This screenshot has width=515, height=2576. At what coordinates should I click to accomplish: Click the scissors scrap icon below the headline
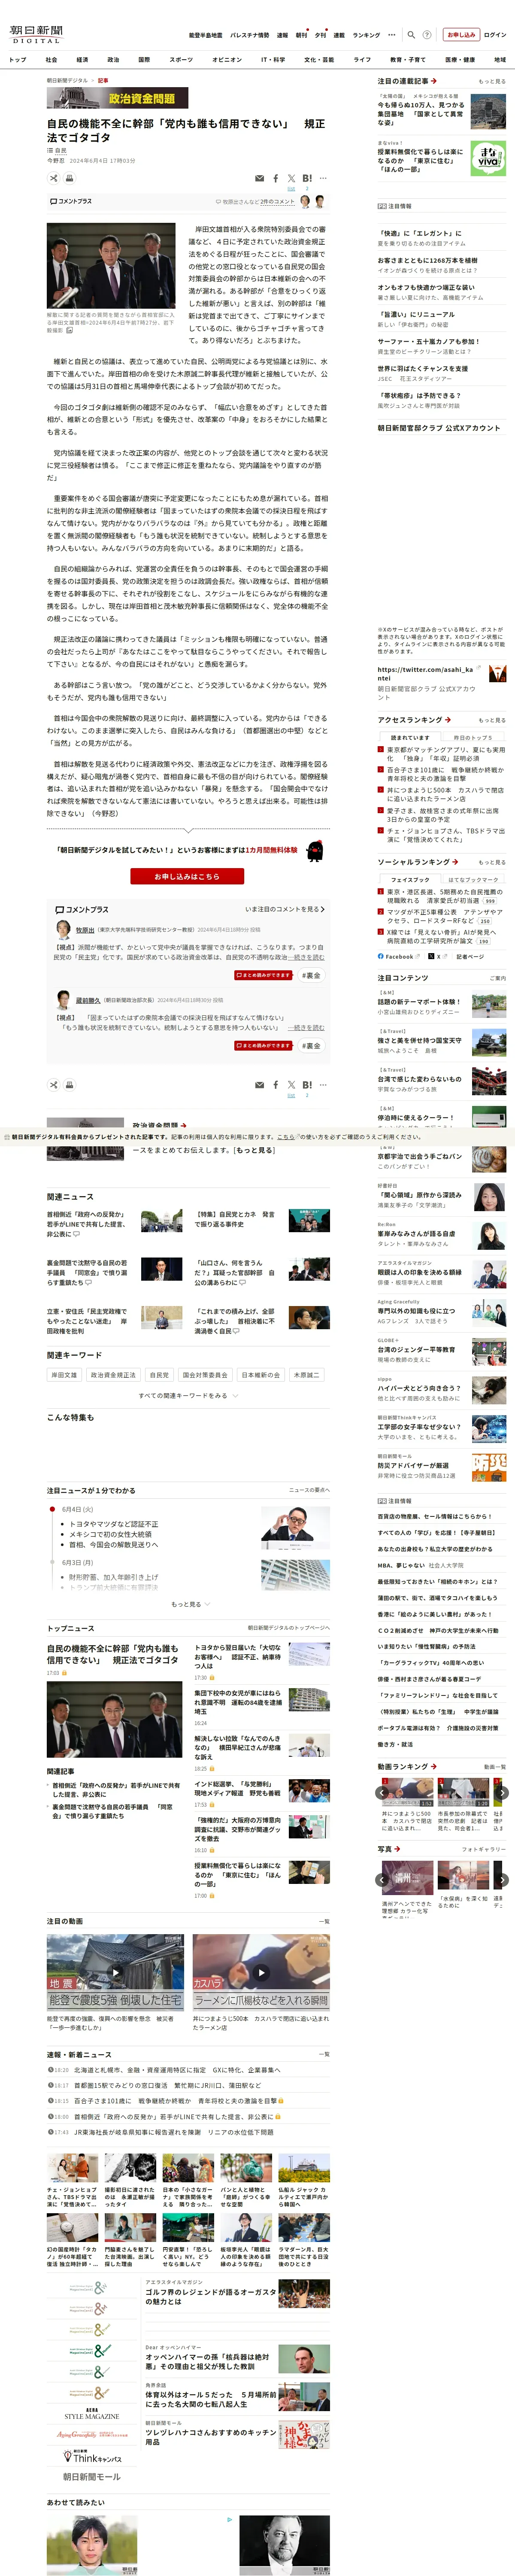tap(54, 178)
